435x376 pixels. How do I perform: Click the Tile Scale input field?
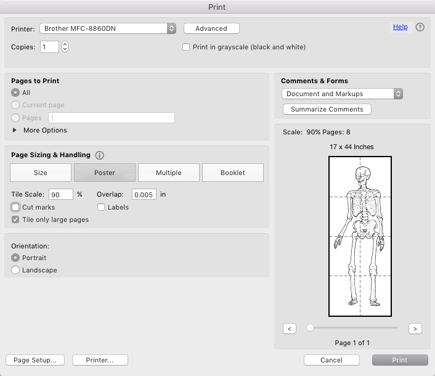tap(61, 194)
